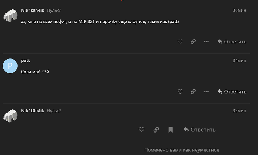Toggle bookmark on the 33мин post
The height and width of the screenshot is (155, 258).
(171, 130)
